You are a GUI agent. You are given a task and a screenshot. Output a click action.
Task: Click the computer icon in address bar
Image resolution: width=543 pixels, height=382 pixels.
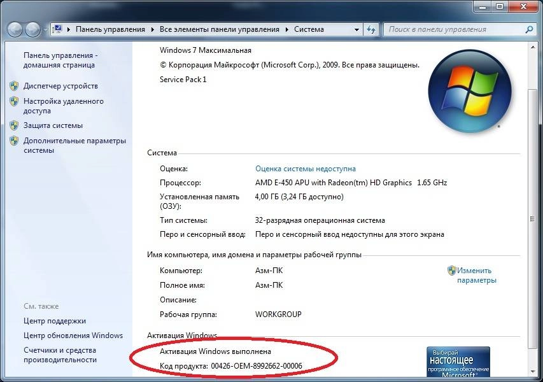click(58, 29)
